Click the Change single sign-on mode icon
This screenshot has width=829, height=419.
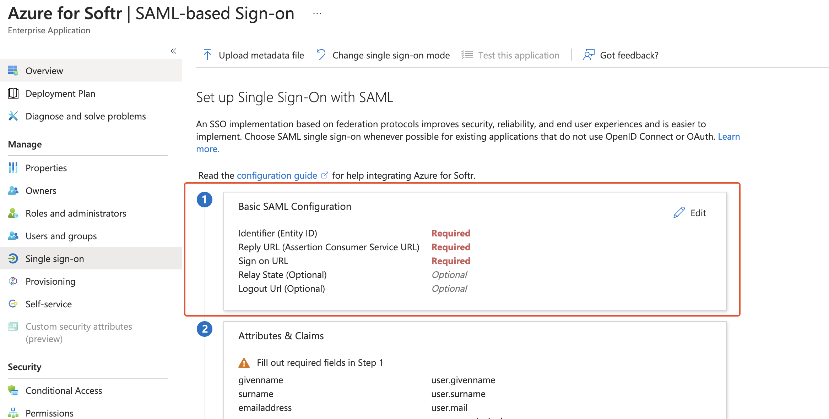coord(320,55)
